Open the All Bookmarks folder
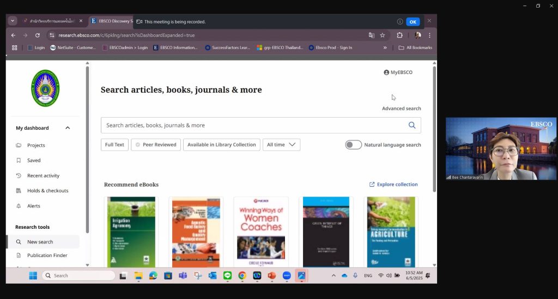The height and width of the screenshot is (299, 558). 415,47
